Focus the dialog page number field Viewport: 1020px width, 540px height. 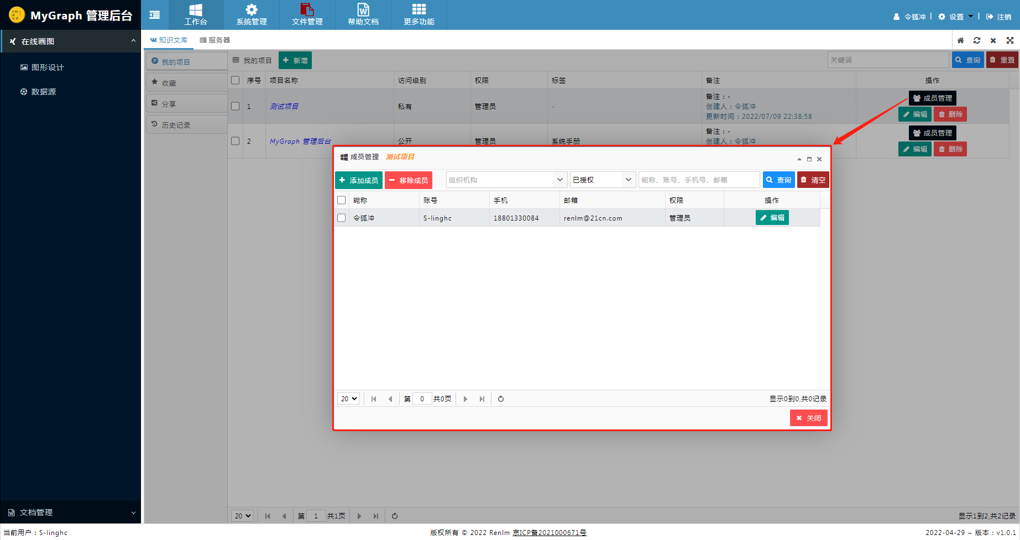coord(422,399)
